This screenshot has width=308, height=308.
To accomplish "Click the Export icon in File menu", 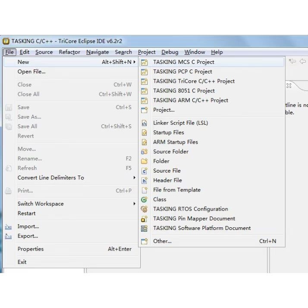I will (8, 236).
